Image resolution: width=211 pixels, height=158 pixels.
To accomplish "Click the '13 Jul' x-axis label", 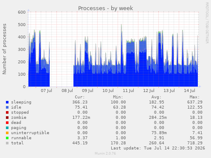I will click(169, 91).
